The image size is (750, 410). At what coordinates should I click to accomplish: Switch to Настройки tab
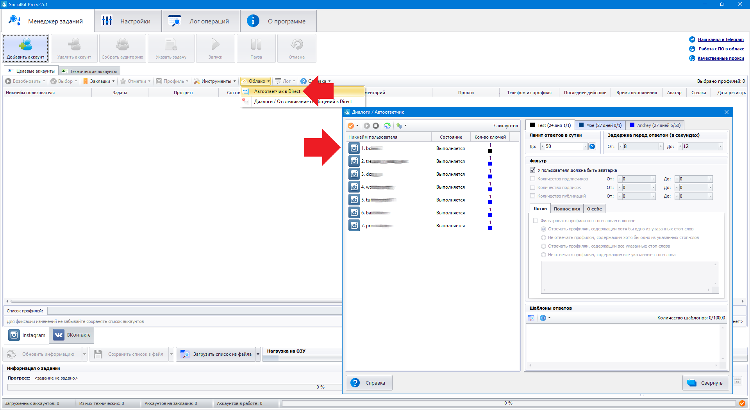[x=128, y=21]
